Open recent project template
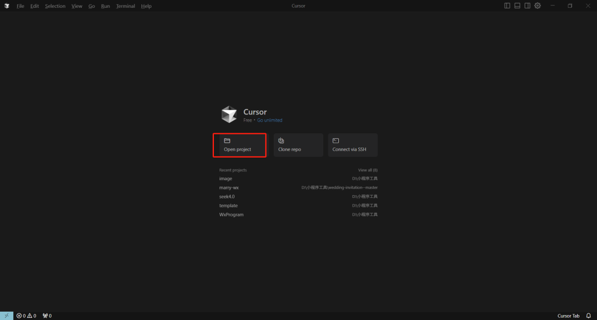The height and width of the screenshot is (320, 597). (298, 206)
